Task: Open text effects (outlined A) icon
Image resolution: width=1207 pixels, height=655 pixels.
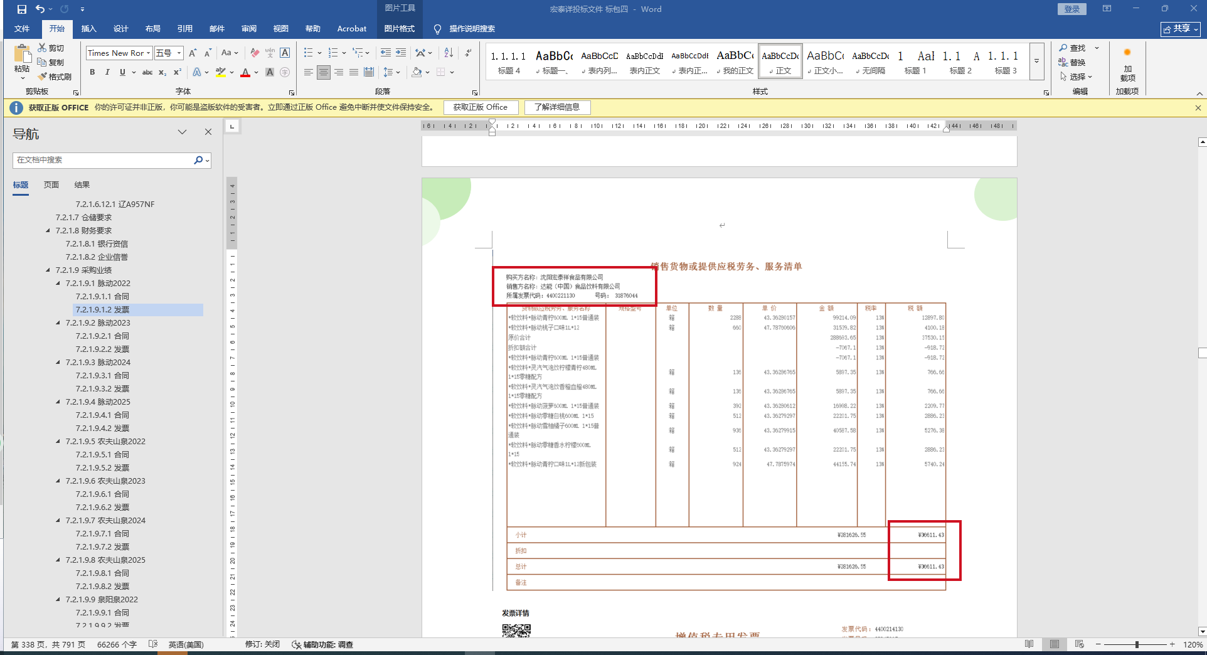Action: (197, 72)
